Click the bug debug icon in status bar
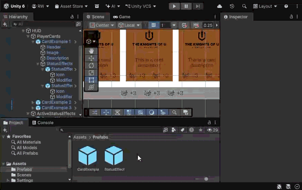The image size is (302, 190). pos(279,186)
